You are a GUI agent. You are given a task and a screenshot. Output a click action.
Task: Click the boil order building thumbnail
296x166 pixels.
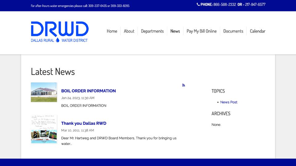click(x=44, y=92)
